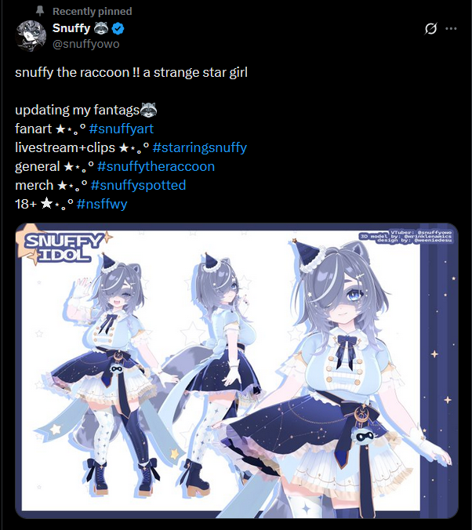Image resolution: width=472 pixels, height=530 pixels.
Task: Click the raccoon emoji after "fantags"
Action: (x=148, y=110)
